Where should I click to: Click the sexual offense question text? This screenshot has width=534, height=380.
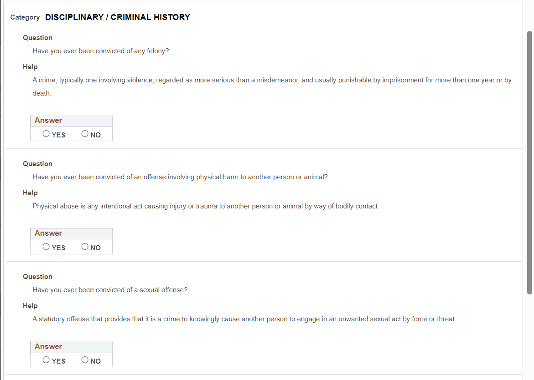[110, 290]
